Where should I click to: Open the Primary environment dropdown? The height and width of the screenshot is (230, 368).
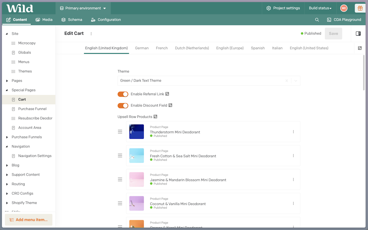[x=83, y=8]
